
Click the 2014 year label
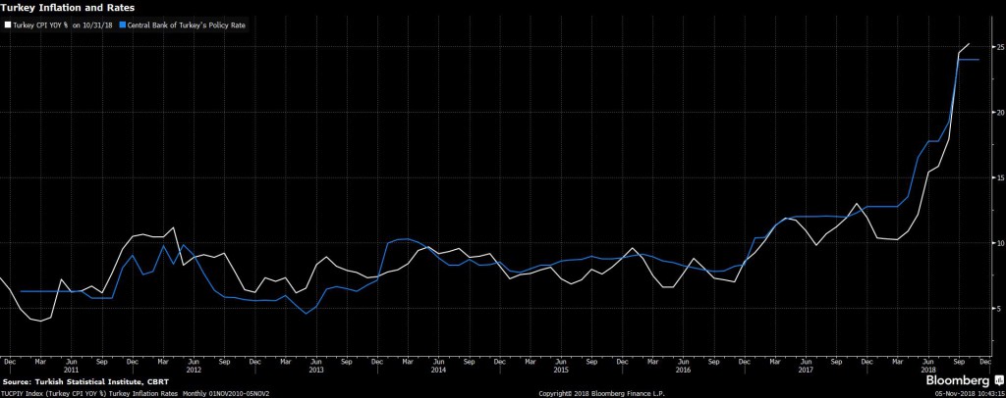click(x=438, y=370)
